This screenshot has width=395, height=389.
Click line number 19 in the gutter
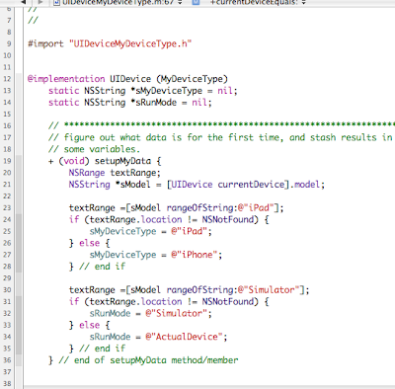click(x=7, y=161)
